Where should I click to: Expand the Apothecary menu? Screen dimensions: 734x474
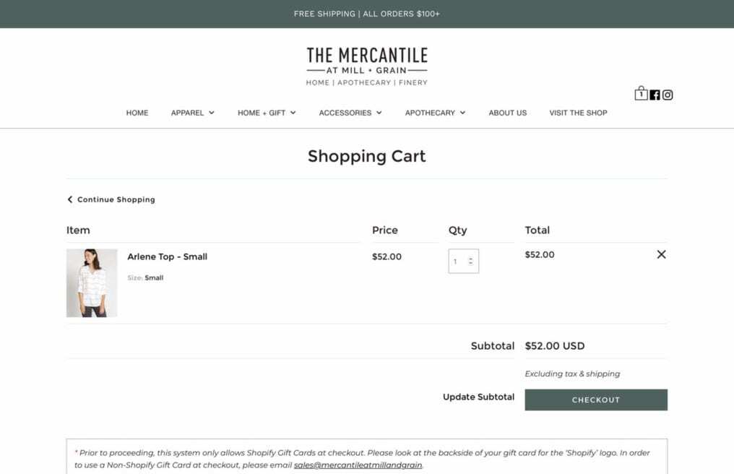pos(435,113)
